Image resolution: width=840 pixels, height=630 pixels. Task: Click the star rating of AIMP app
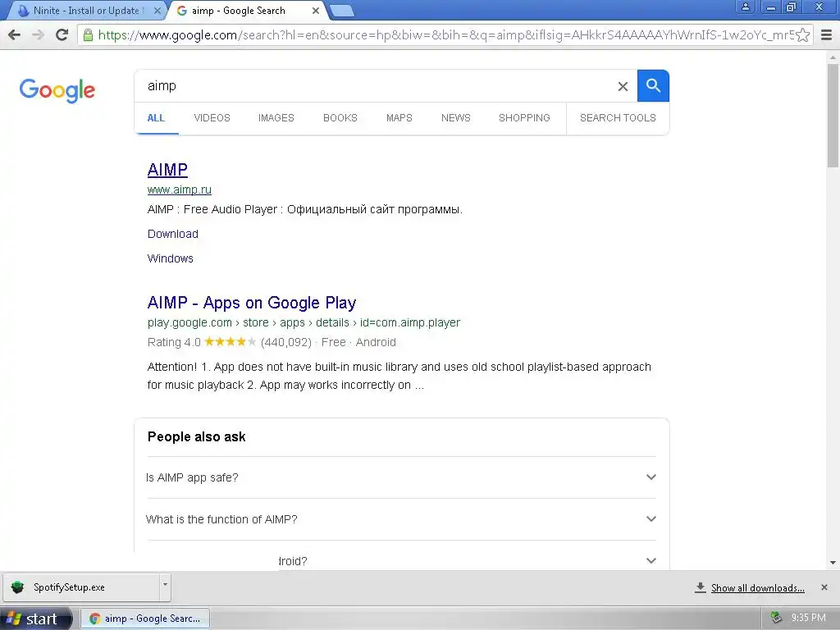click(231, 342)
